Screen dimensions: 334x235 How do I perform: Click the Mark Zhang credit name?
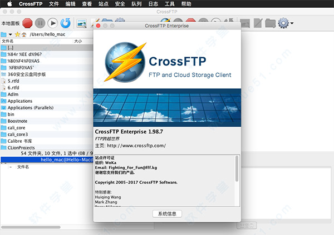click(x=106, y=202)
